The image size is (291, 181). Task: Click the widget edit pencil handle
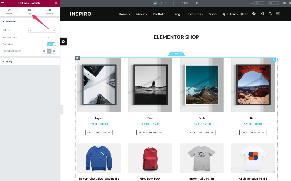point(274,59)
